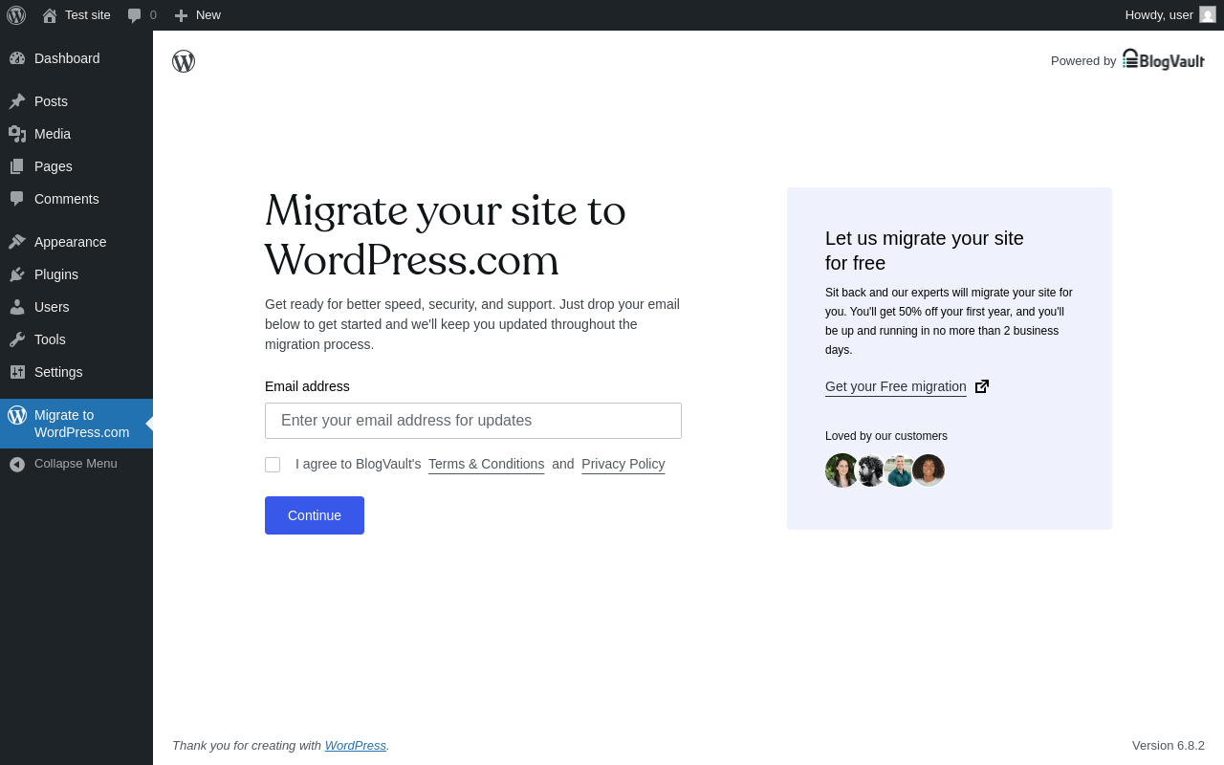1224x765 pixels.
Task: Click WordPress link in footer
Action: [x=356, y=745]
